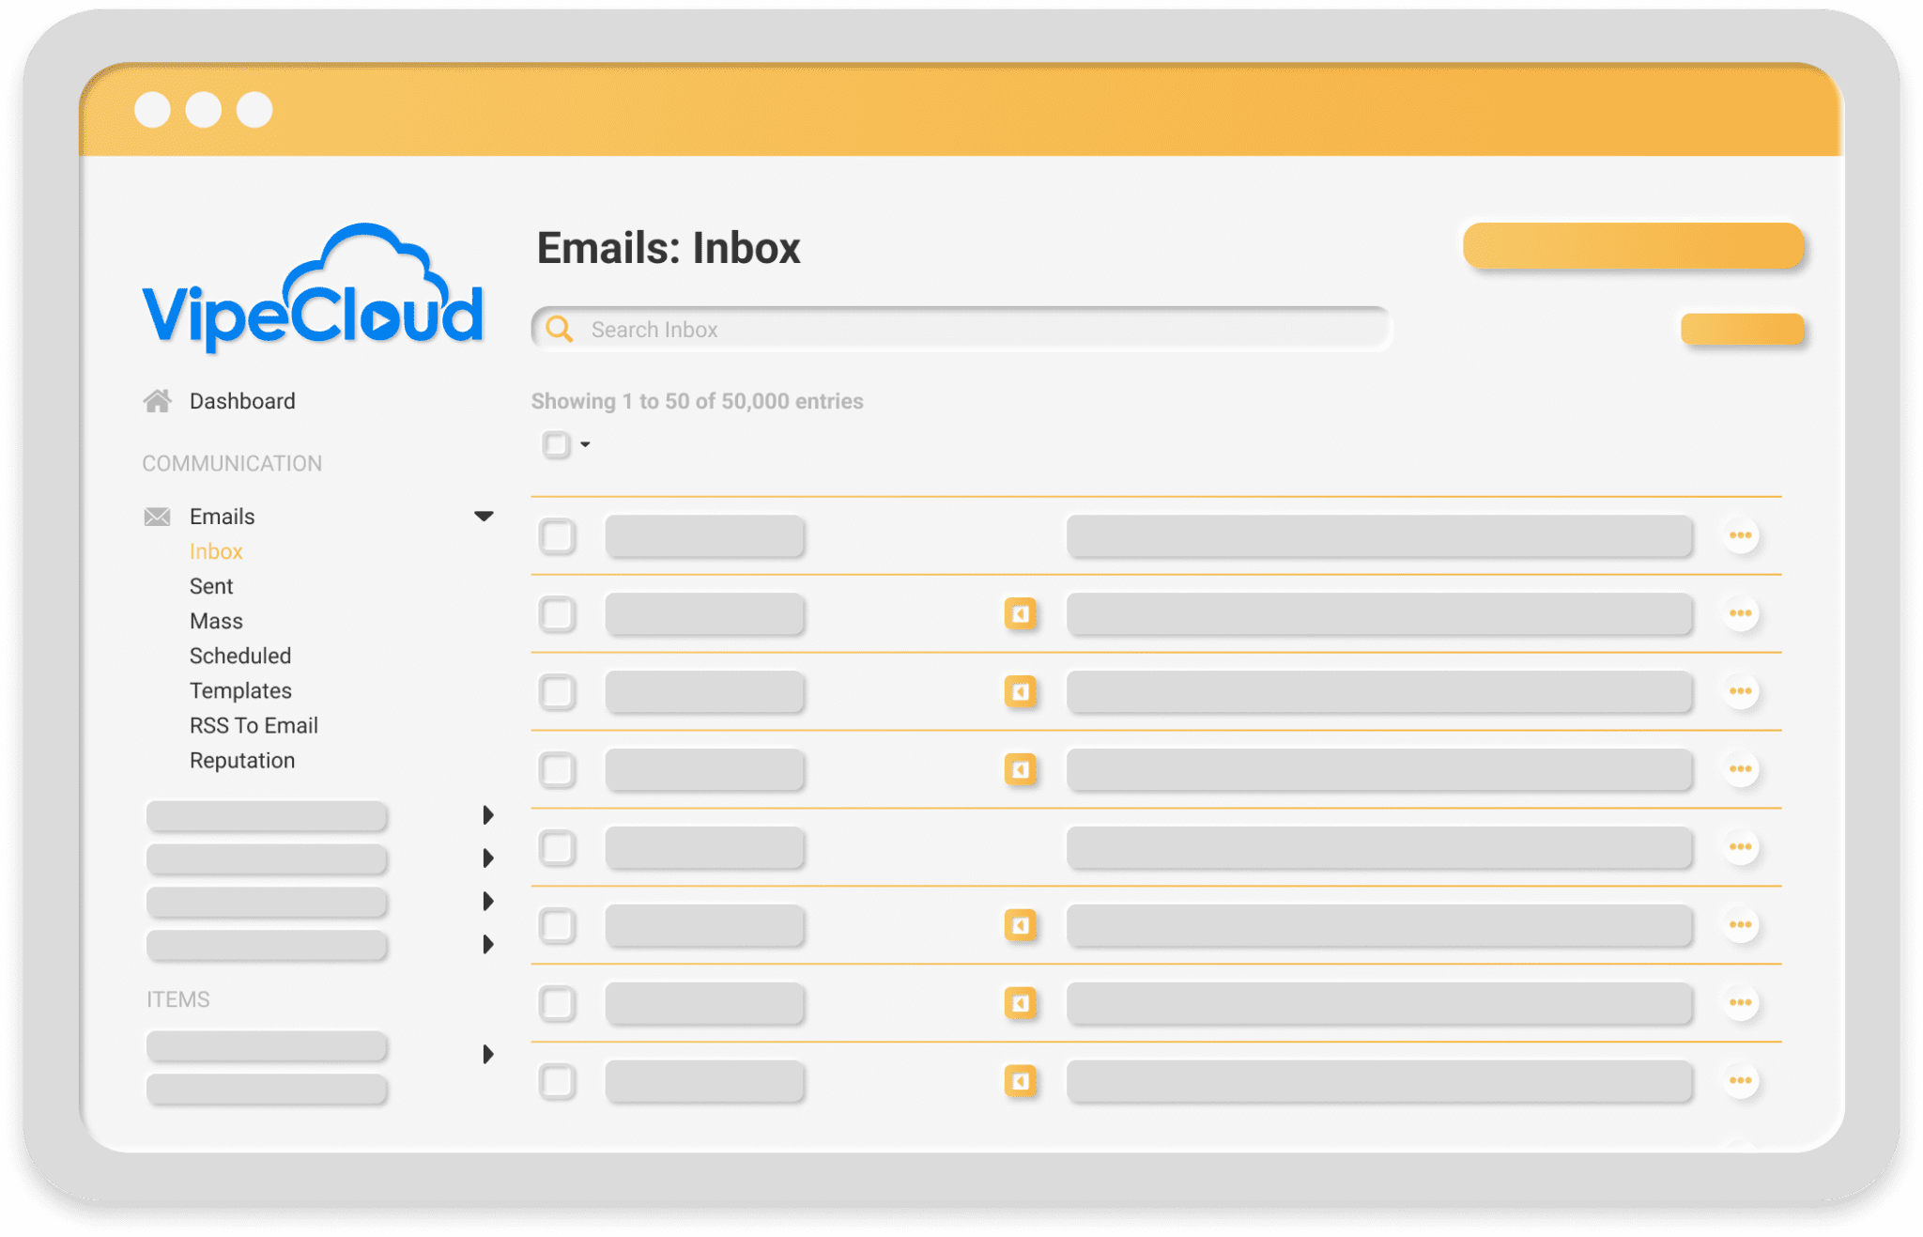The height and width of the screenshot is (1237, 1923).
Task: Open the Dashboard
Action: (242, 400)
